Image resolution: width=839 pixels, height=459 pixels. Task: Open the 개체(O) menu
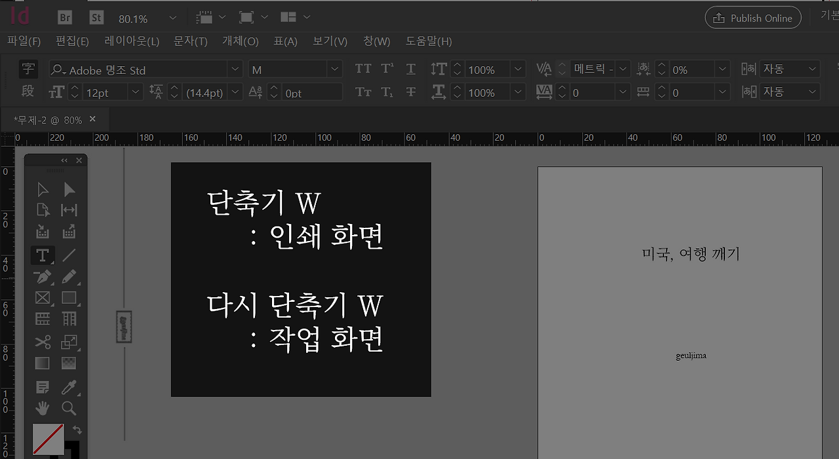(241, 41)
